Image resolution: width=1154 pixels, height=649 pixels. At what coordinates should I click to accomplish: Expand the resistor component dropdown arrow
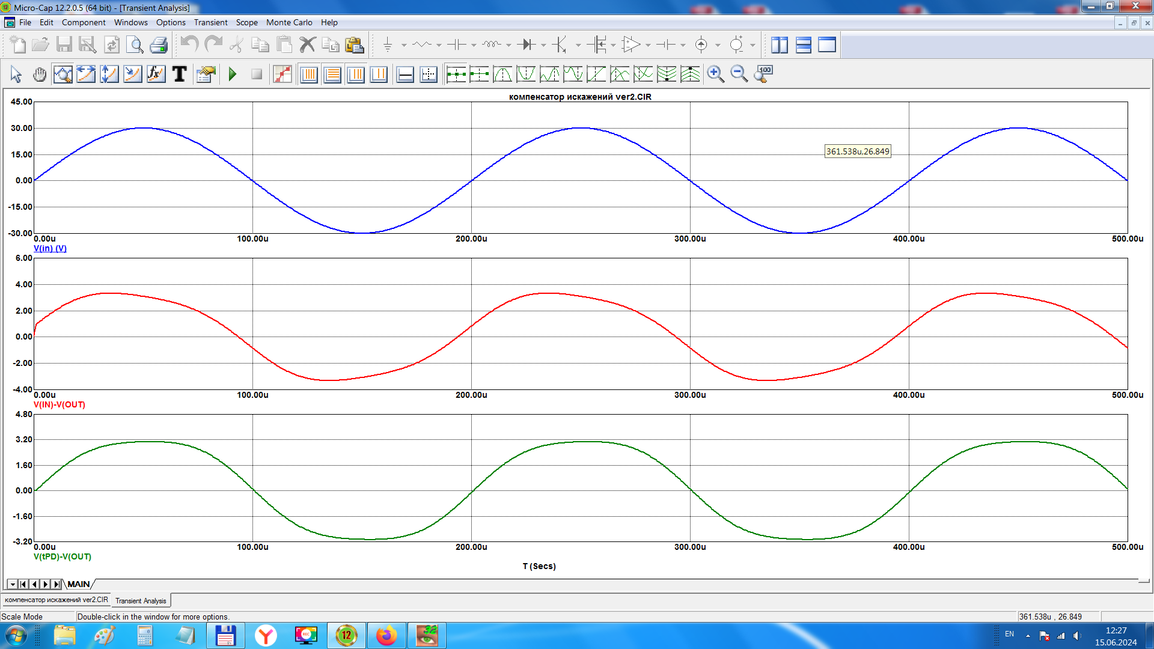click(439, 45)
